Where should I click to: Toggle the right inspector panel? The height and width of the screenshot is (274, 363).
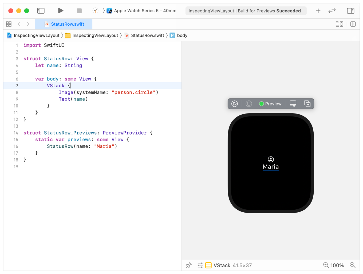click(351, 11)
